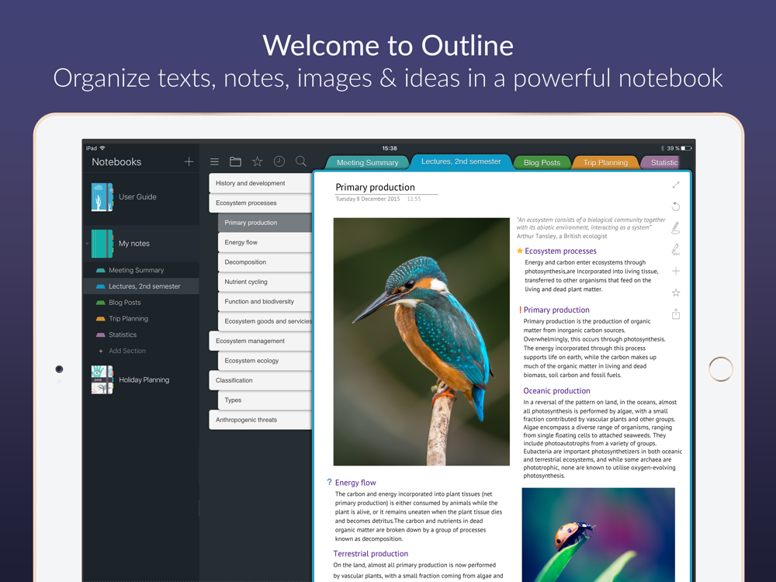Tap question mark tag beside Energy flow
The width and height of the screenshot is (776, 582).
[x=330, y=482]
